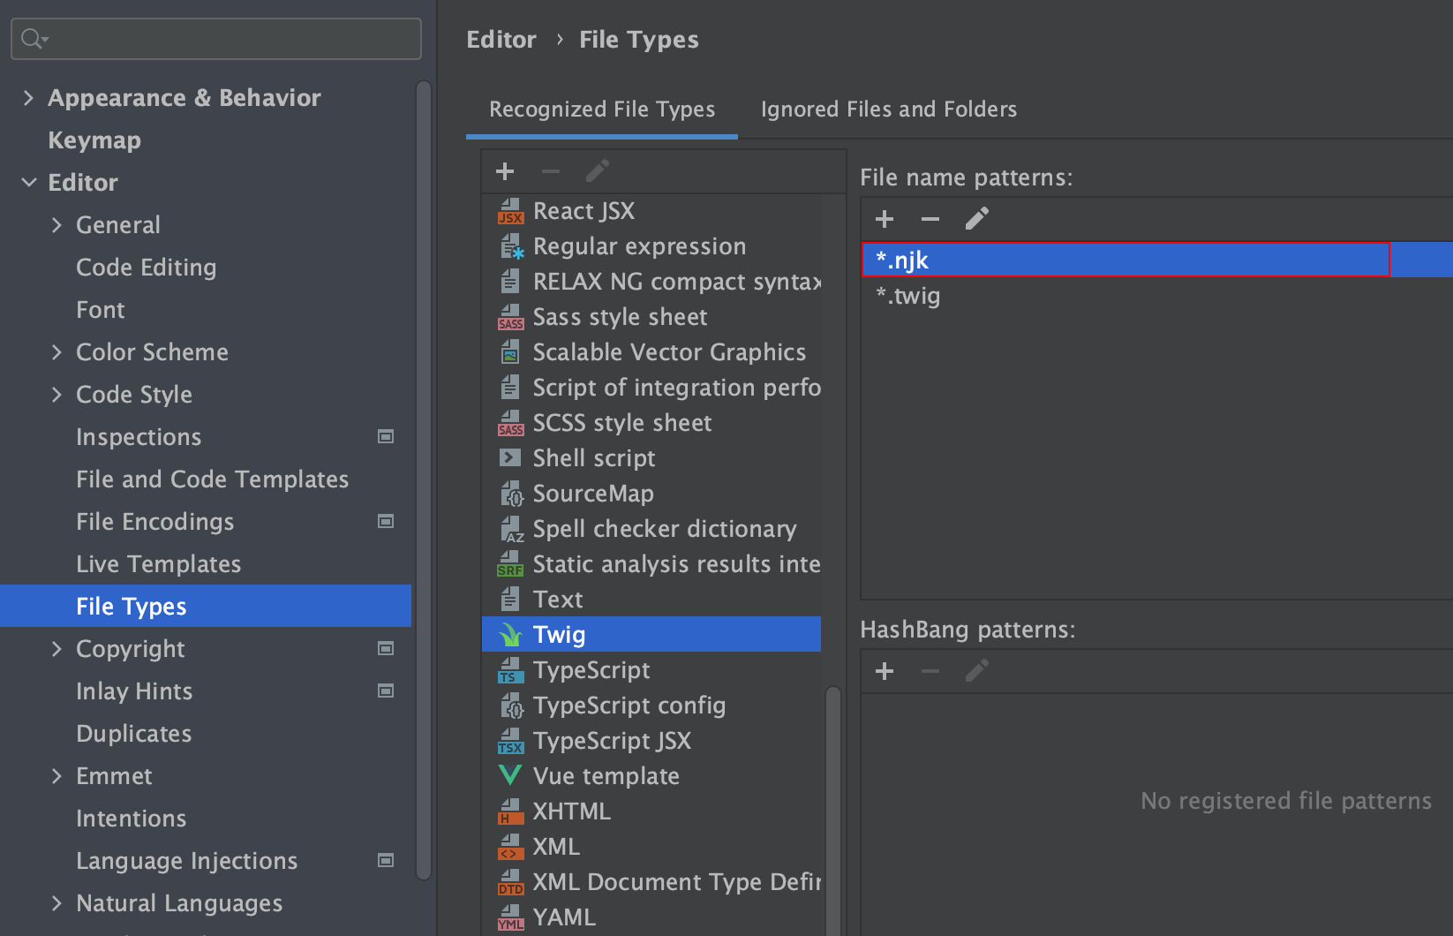
Task: Remove the selected file name pattern
Action: (930, 219)
